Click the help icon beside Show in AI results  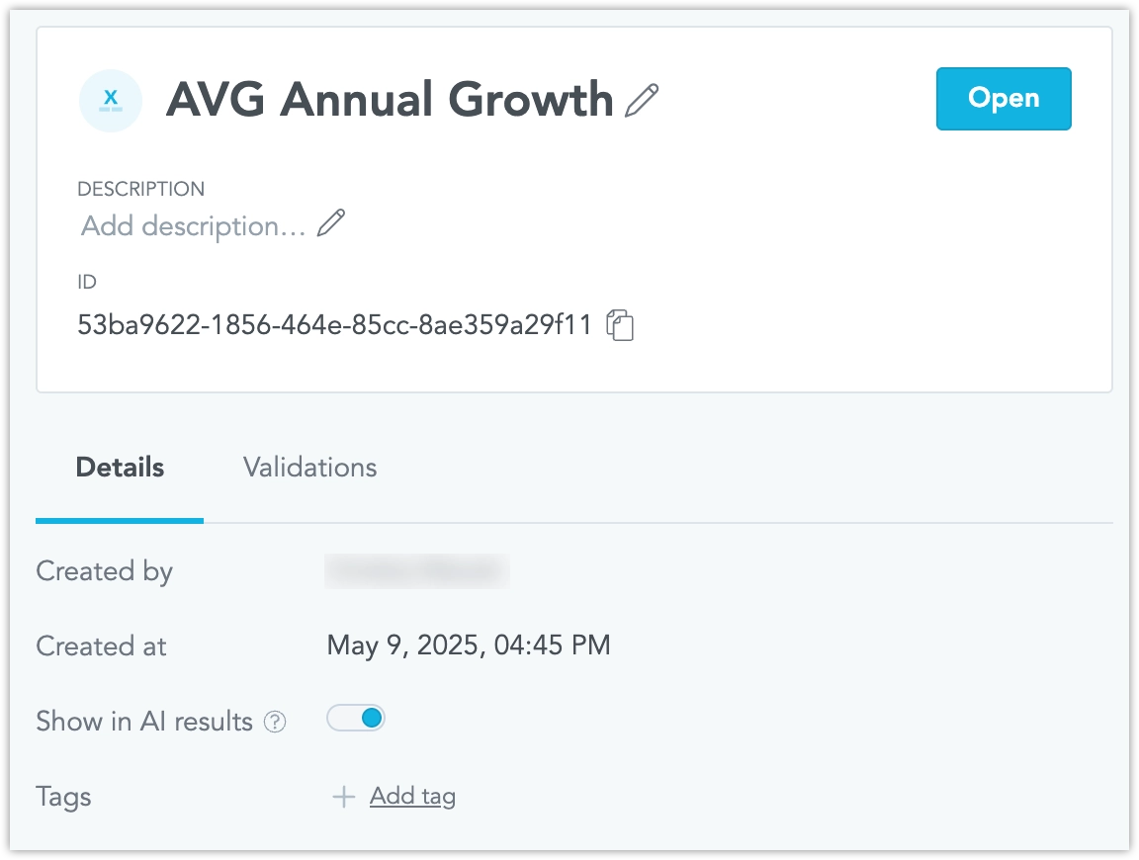[275, 723]
